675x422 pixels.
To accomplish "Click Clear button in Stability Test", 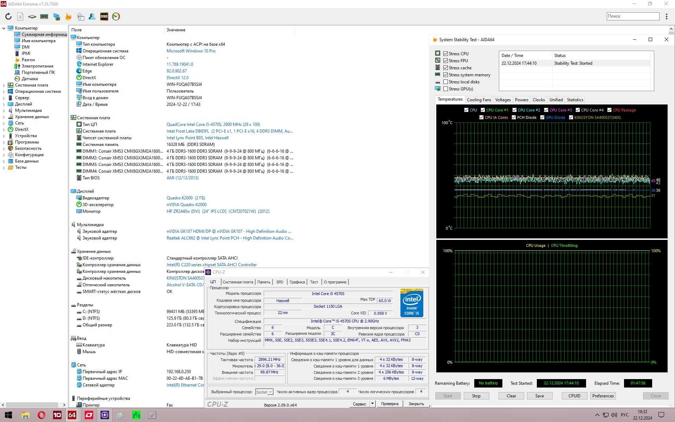I will (x=511, y=396).
